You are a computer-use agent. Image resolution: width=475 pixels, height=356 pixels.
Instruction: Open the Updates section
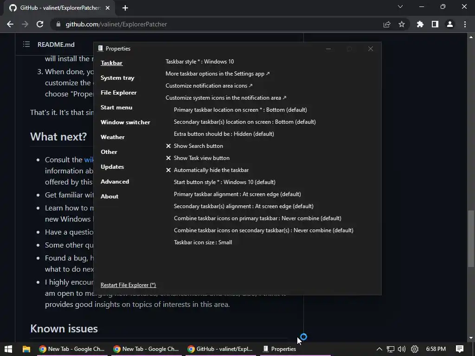coord(112,167)
